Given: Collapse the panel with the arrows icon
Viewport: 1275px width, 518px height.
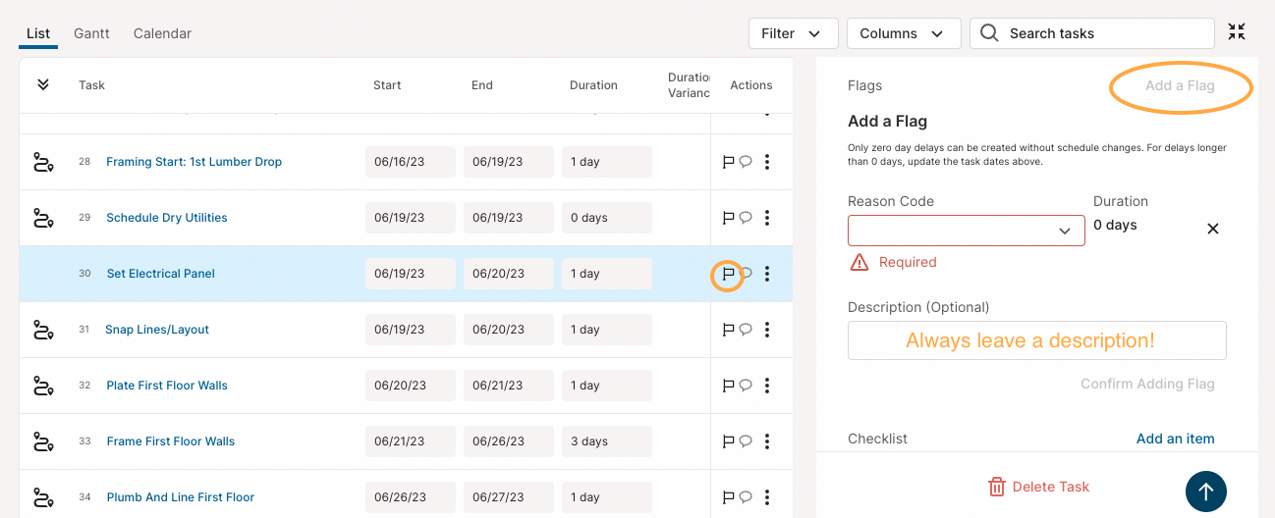Looking at the screenshot, I should [x=1237, y=32].
